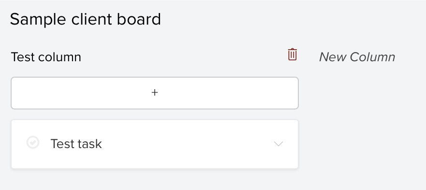Click the Sample client board heading
The image size is (426, 190).
[x=85, y=19]
